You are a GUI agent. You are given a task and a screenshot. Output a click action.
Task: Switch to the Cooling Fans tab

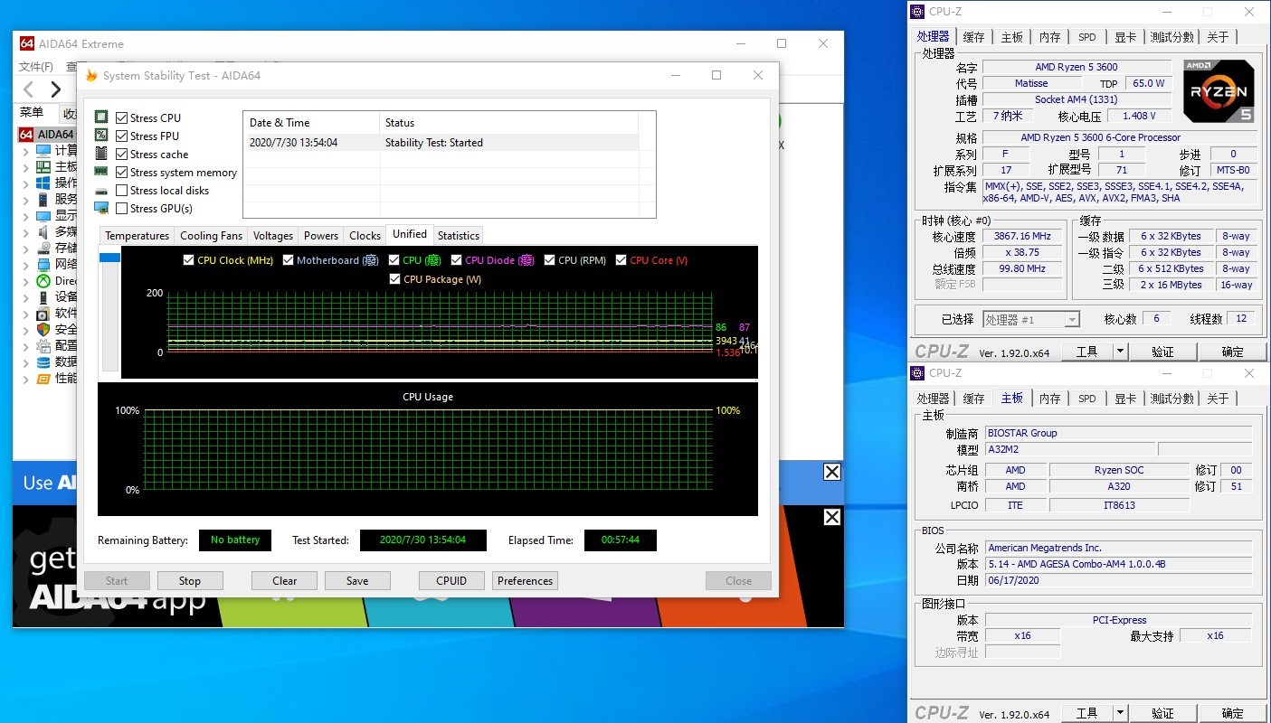coord(211,236)
